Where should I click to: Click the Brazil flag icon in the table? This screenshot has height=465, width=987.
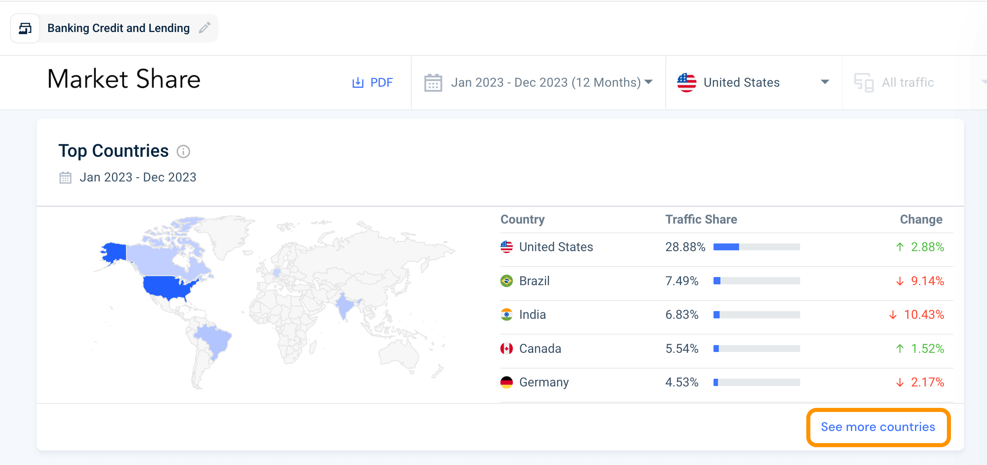(x=506, y=281)
